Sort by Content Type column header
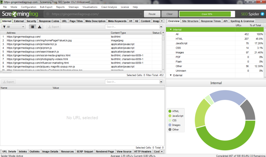 pos(131,33)
